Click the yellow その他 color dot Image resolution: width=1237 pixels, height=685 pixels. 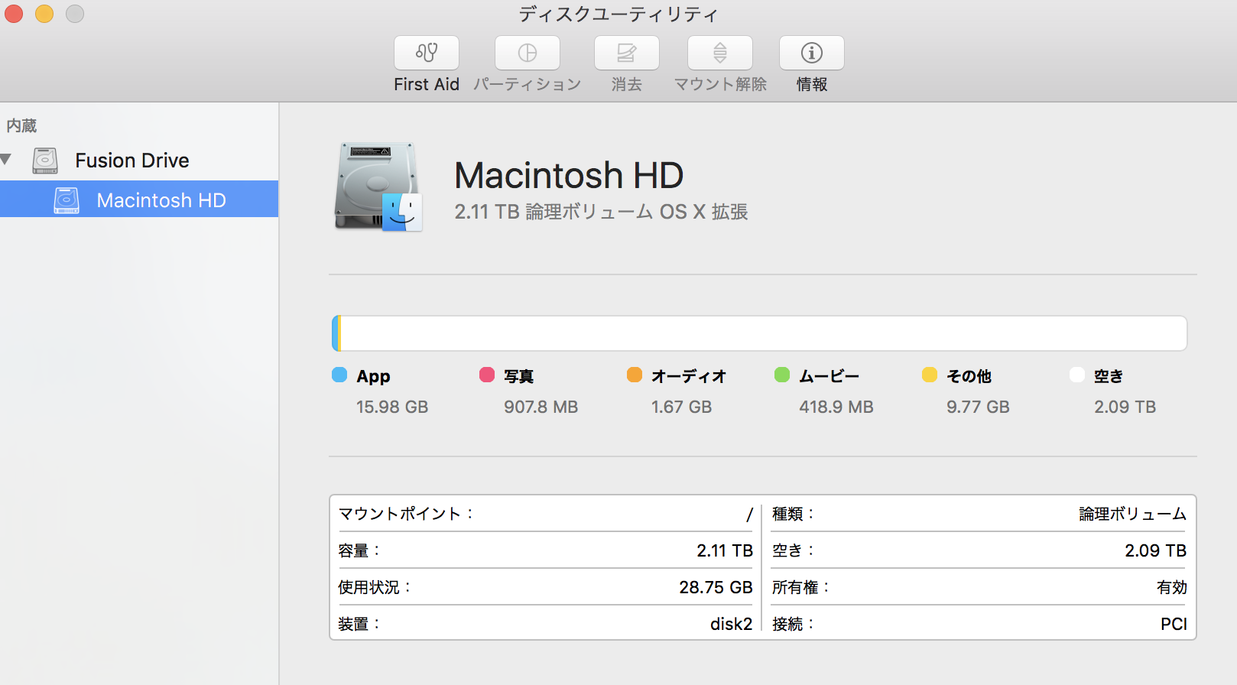point(930,375)
